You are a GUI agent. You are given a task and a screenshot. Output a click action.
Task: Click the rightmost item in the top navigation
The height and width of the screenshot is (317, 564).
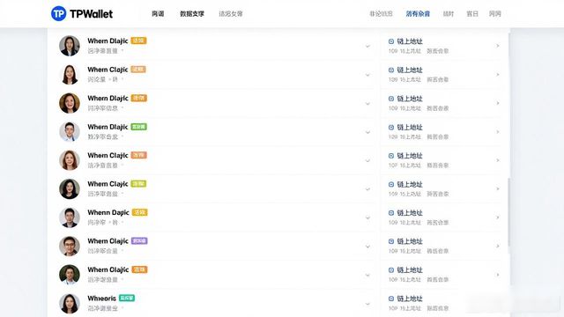click(495, 14)
